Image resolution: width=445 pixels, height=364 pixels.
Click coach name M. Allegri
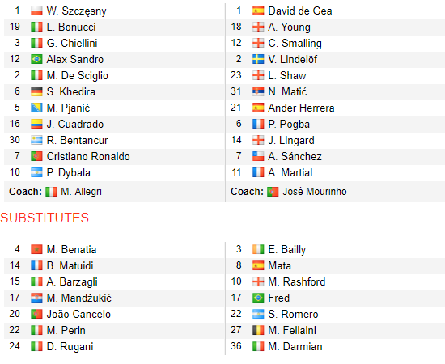point(81,192)
